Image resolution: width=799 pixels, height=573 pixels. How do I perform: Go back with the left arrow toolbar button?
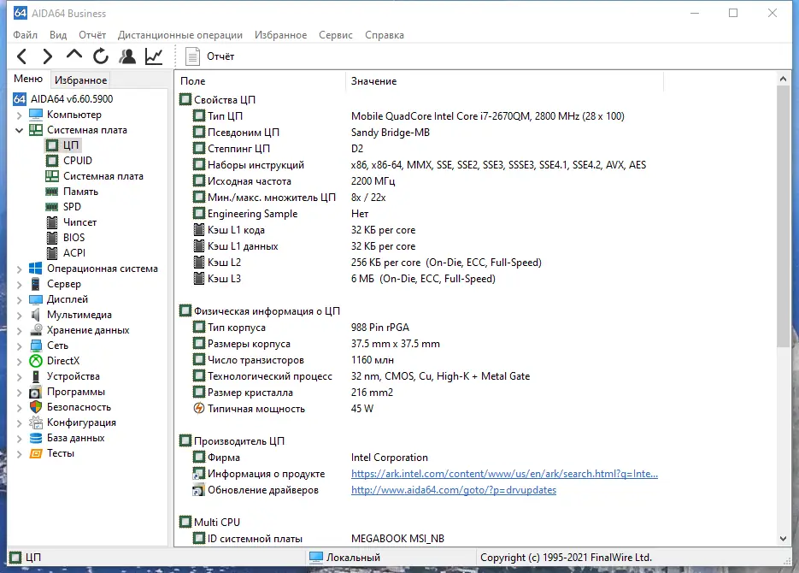(22, 56)
